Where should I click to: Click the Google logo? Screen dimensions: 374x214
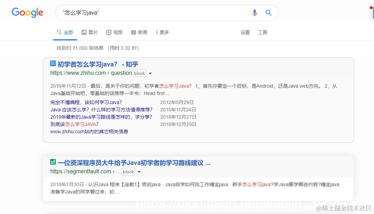click(x=27, y=13)
